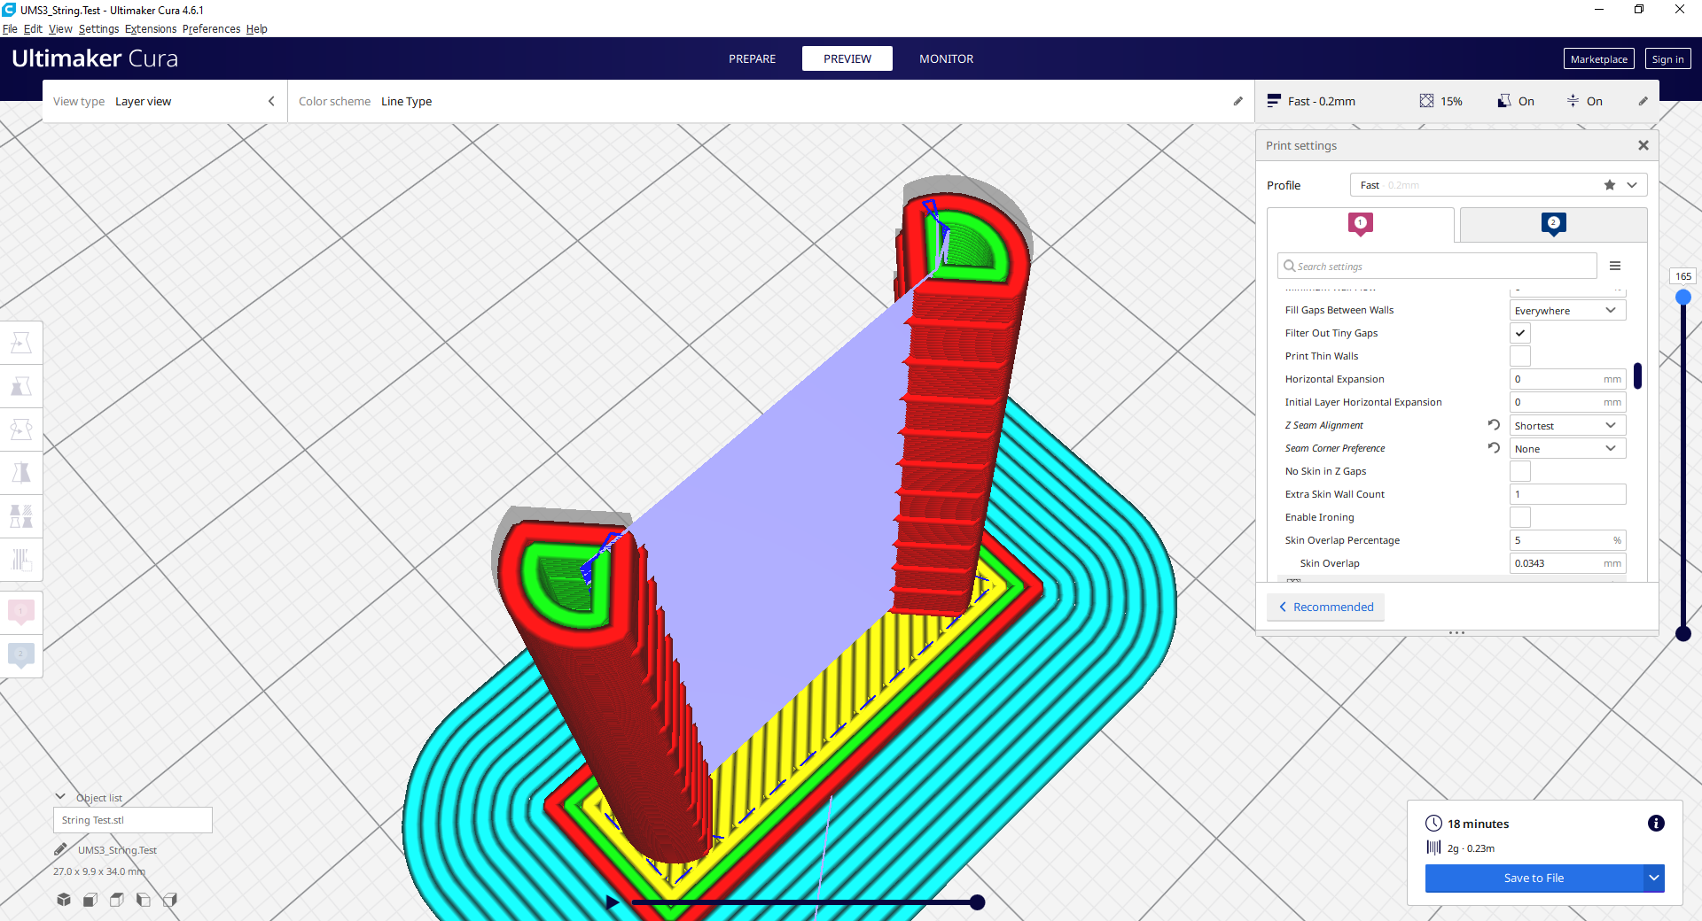1702x921 pixels.
Task: Click the adhesion On summary icon
Action: tap(1573, 101)
